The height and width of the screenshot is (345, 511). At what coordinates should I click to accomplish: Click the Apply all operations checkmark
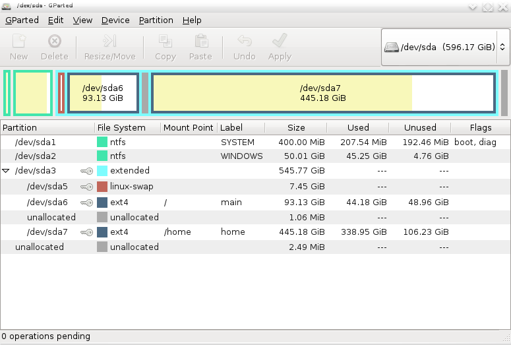click(280, 42)
